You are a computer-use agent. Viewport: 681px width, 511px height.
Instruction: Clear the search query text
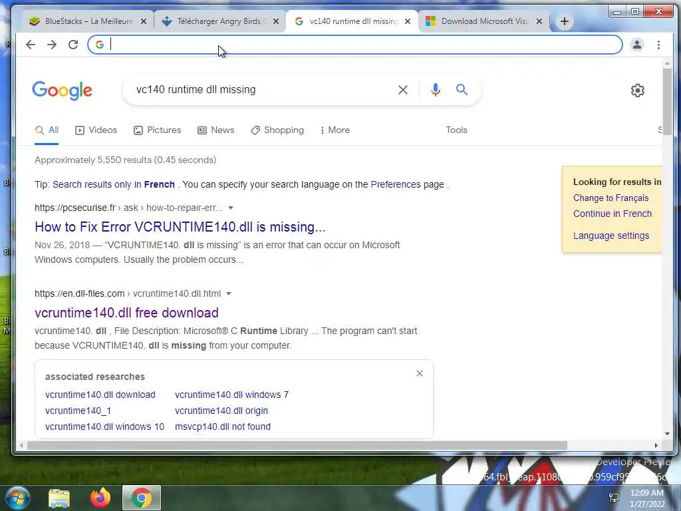402,90
